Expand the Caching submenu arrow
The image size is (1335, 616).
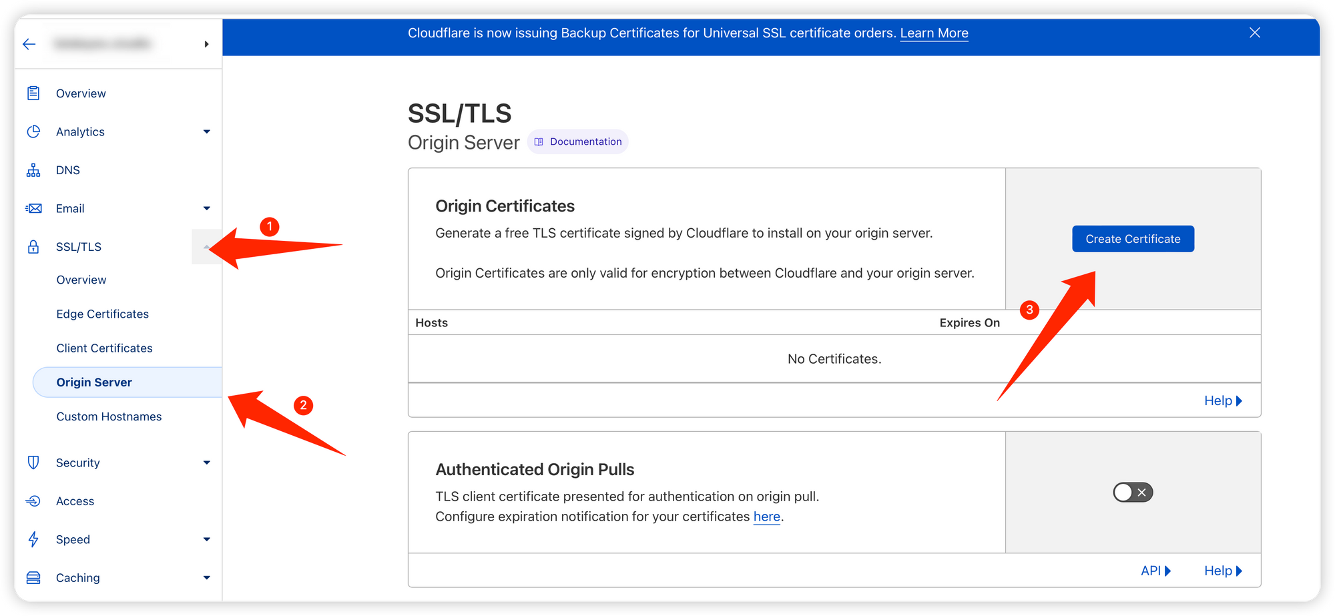pos(207,578)
